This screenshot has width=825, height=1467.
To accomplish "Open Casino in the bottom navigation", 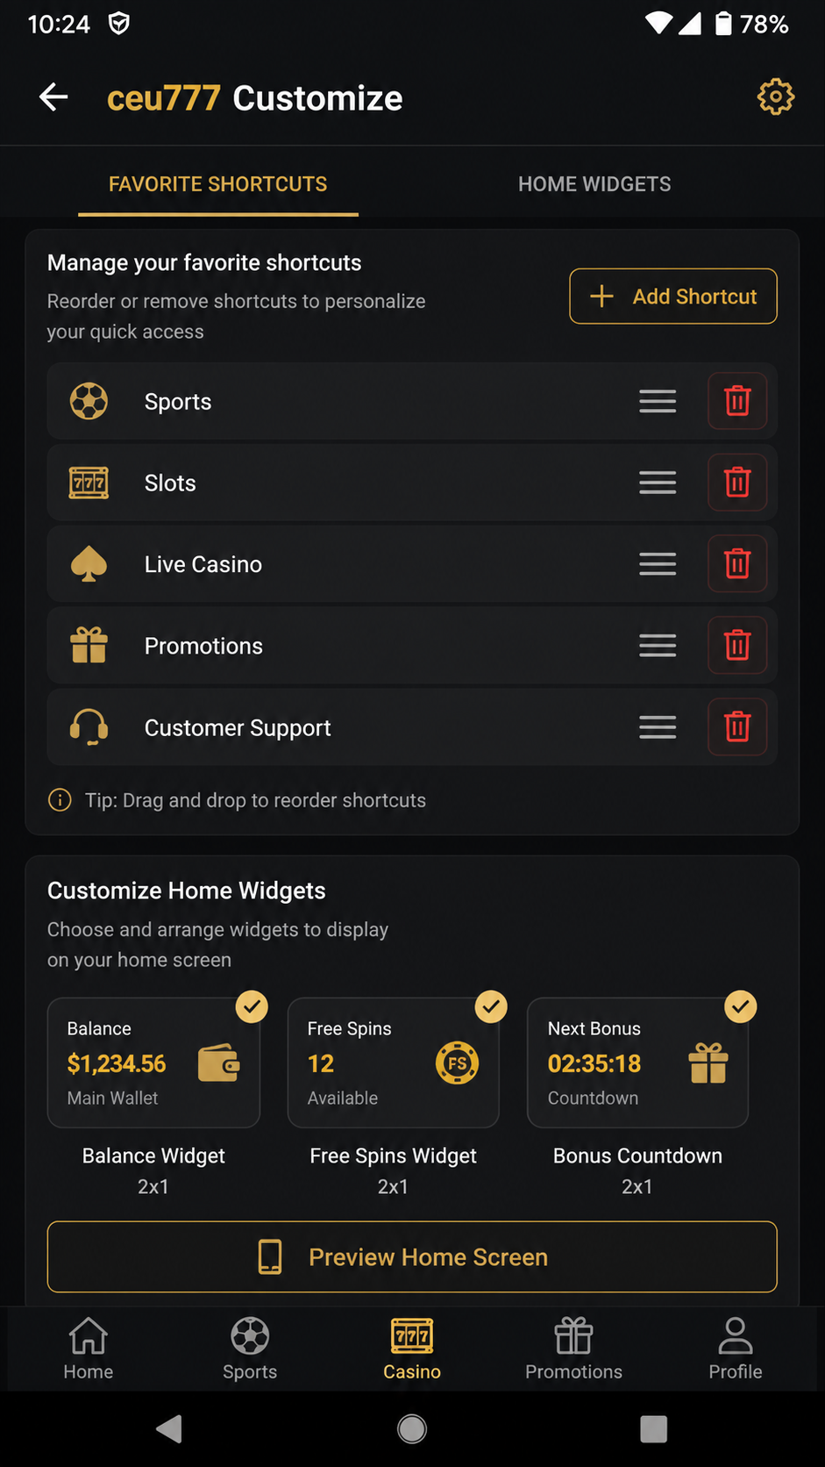I will pos(412,1349).
